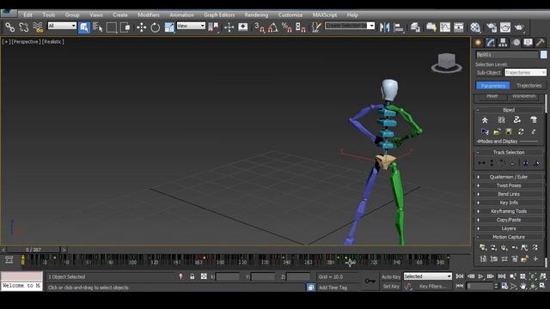Enable Biped Footstep Mode icon

coord(501,120)
